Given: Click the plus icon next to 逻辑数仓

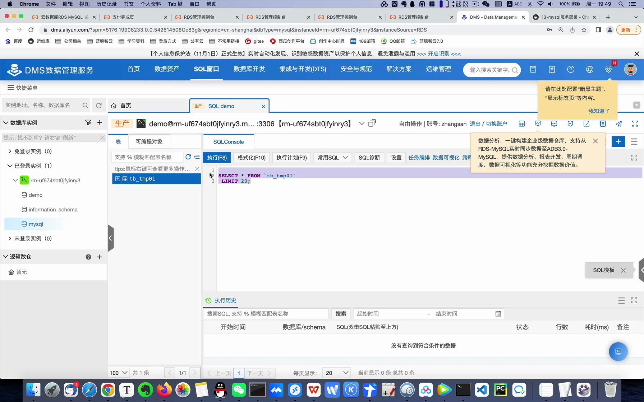Looking at the screenshot, I should click(99, 257).
